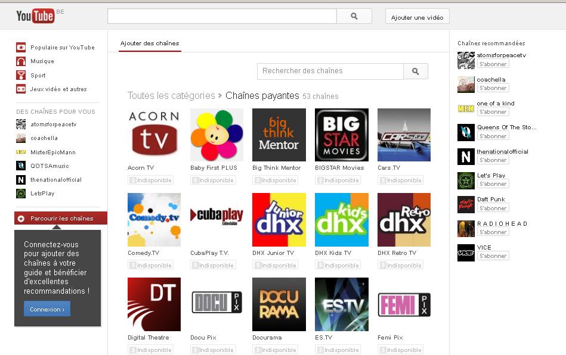This screenshot has width=566, height=355.
Task: Open the Docu Pix thumbnail
Action: coord(216,304)
